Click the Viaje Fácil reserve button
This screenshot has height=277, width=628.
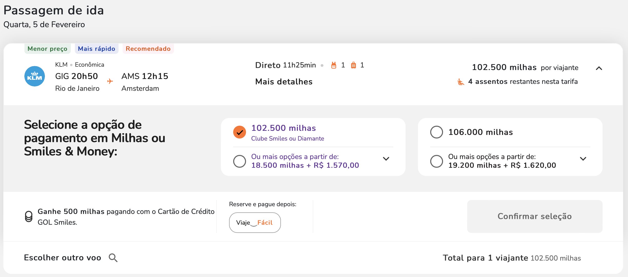point(255,223)
